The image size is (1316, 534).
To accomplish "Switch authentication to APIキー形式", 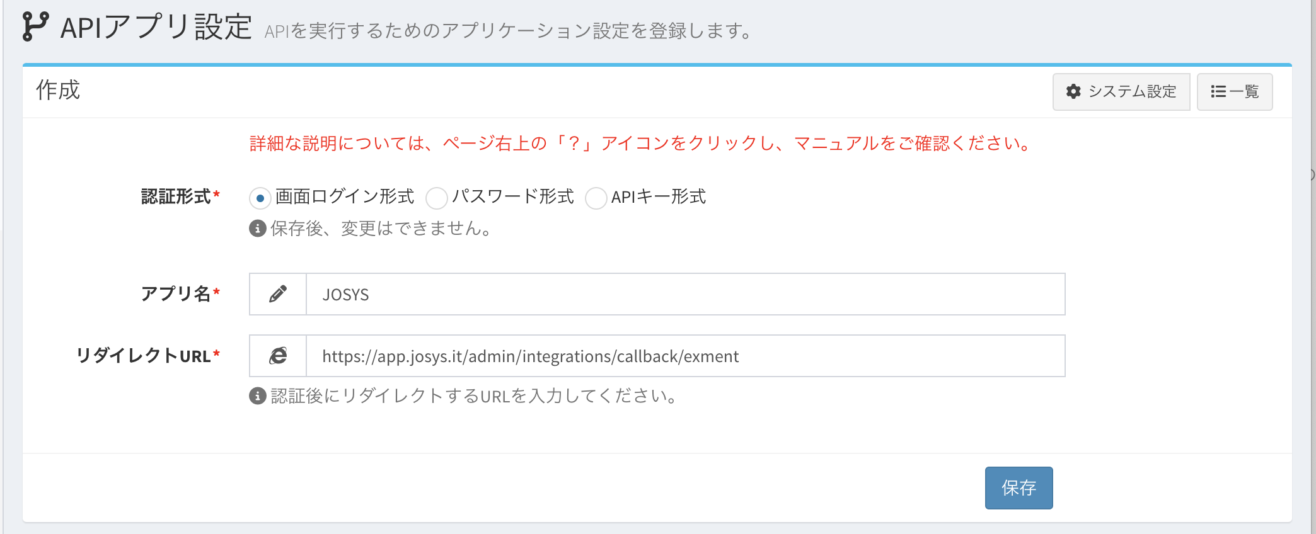I will [x=596, y=198].
